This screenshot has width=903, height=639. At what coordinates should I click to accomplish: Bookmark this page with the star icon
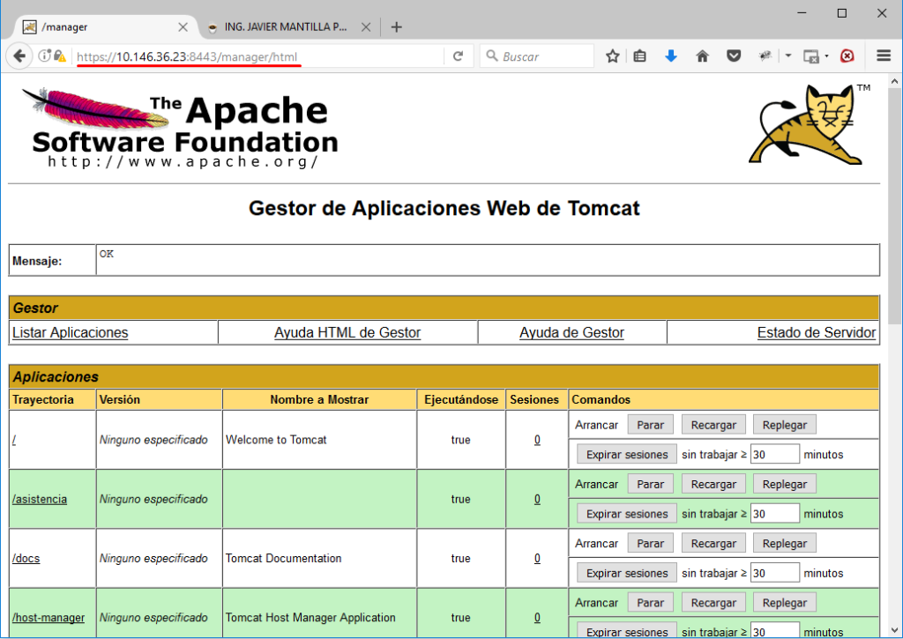click(x=612, y=56)
